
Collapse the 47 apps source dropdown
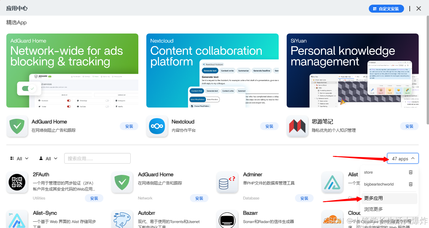coord(403,159)
